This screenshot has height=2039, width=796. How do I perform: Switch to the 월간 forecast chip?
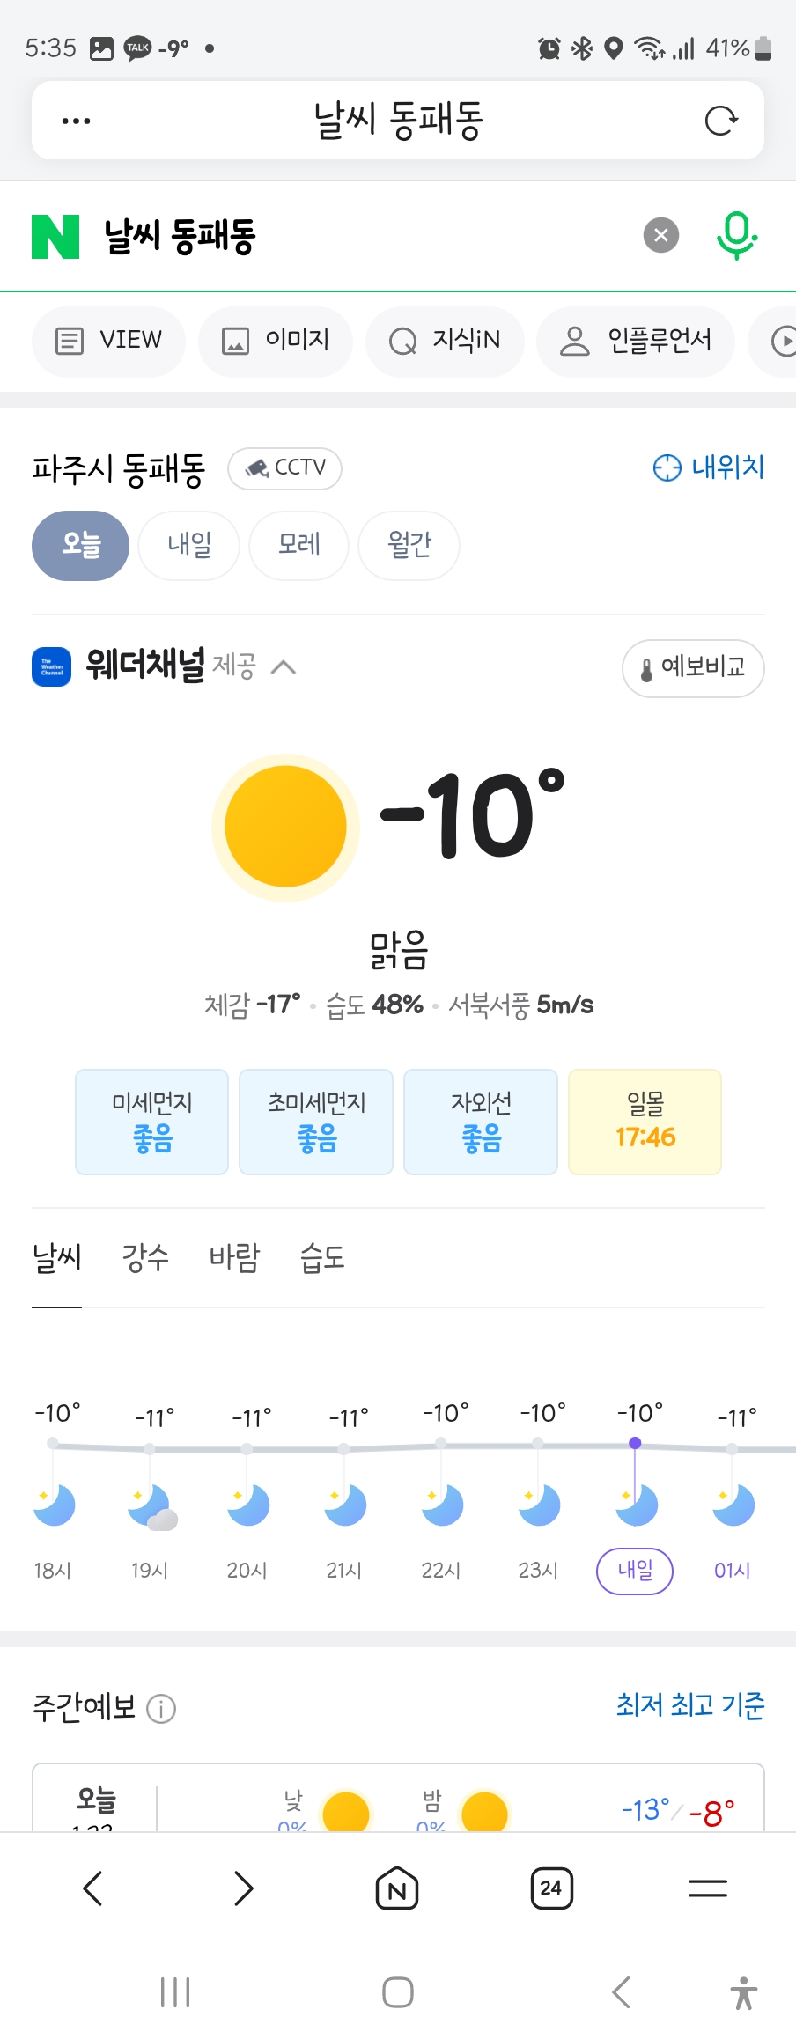tap(409, 545)
